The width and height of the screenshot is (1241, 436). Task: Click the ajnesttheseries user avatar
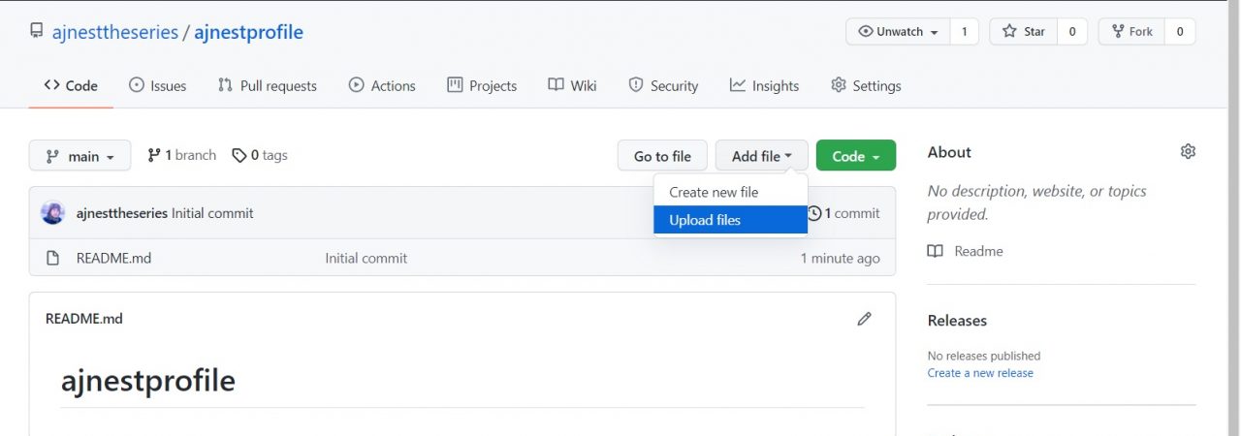point(53,213)
